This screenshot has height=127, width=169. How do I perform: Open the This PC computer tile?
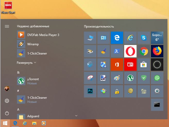point(90,38)
